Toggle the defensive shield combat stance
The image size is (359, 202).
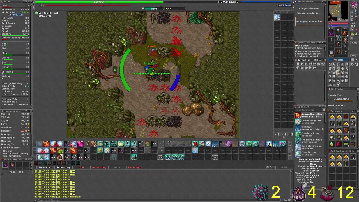click(352, 38)
